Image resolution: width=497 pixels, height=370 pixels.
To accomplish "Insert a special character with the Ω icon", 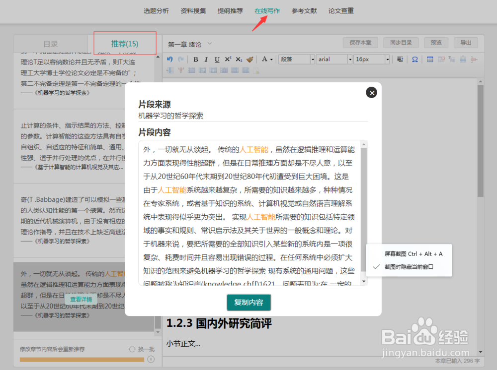I will pyautogui.click(x=414, y=59).
